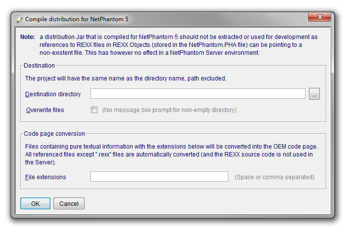348x232 pixels.
Task: Click the dialog title bar text
Action: coord(77,19)
